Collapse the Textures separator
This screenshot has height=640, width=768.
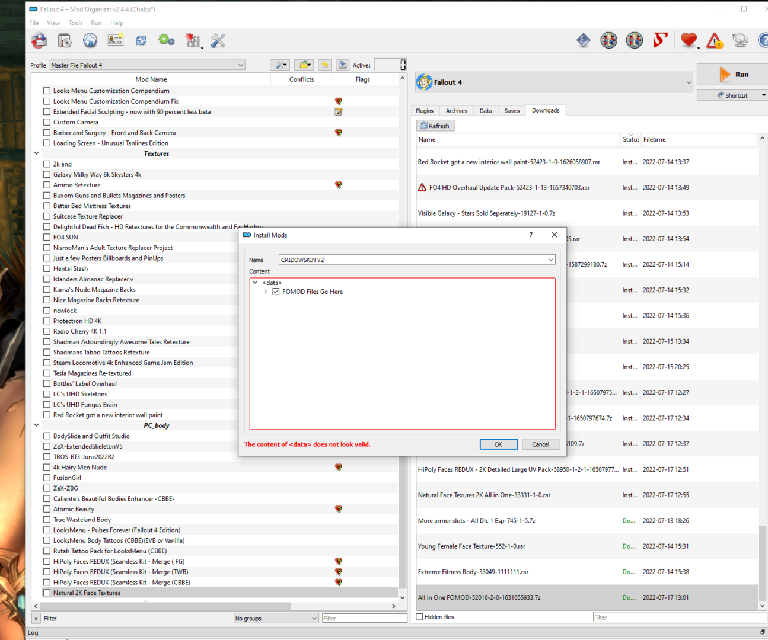tap(36, 153)
